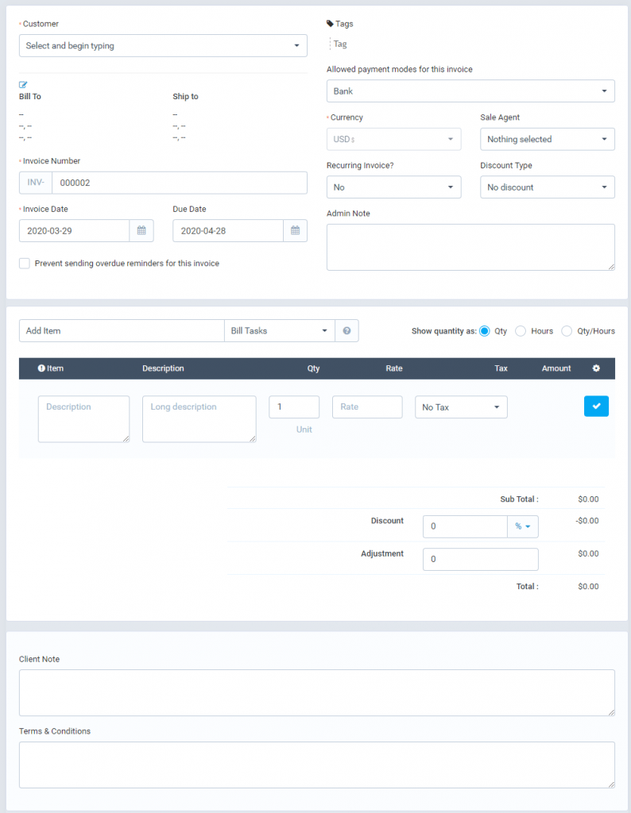Select the Qty quantity radio button
The width and height of the screenshot is (631, 813).
484,331
